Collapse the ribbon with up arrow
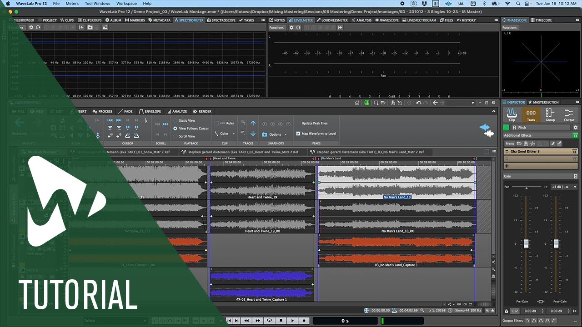This screenshot has height=327, width=582. click(494, 111)
